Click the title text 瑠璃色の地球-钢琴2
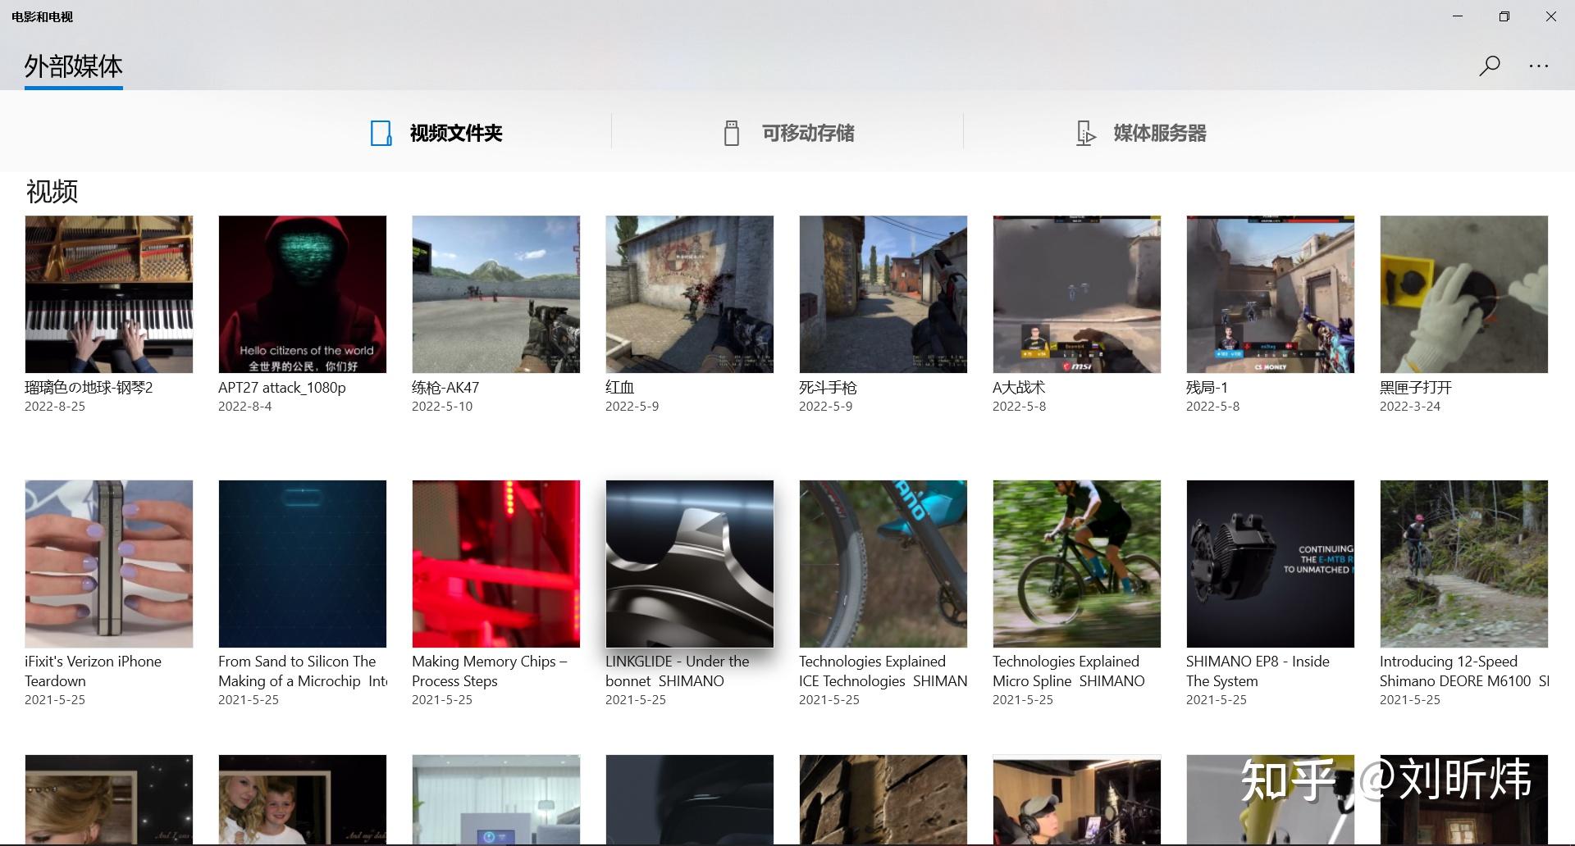Image resolution: width=1575 pixels, height=846 pixels. pyautogui.click(x=89, y=387)
